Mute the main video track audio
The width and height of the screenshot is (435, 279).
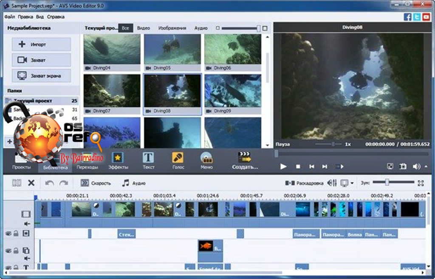pos(27,223)
